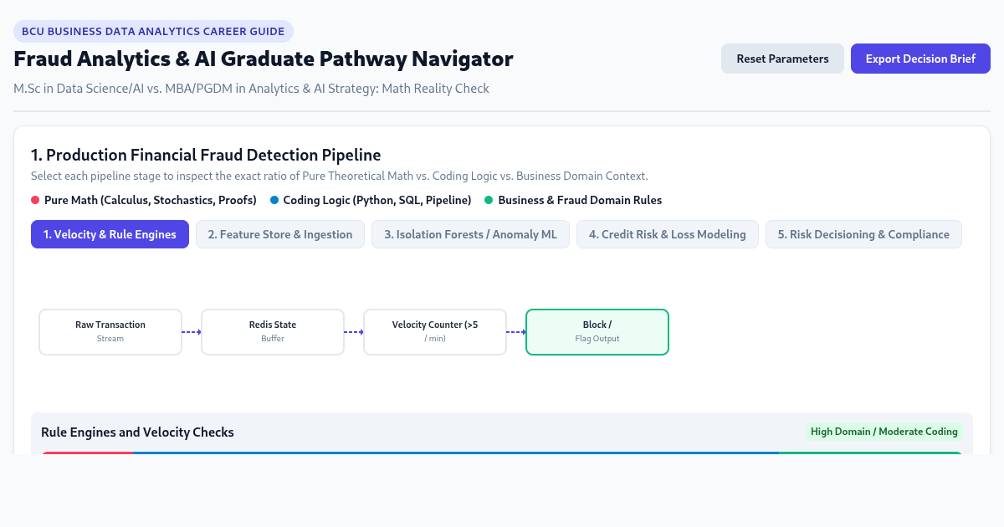Export the Decision Brief

[x=920, y=59]
